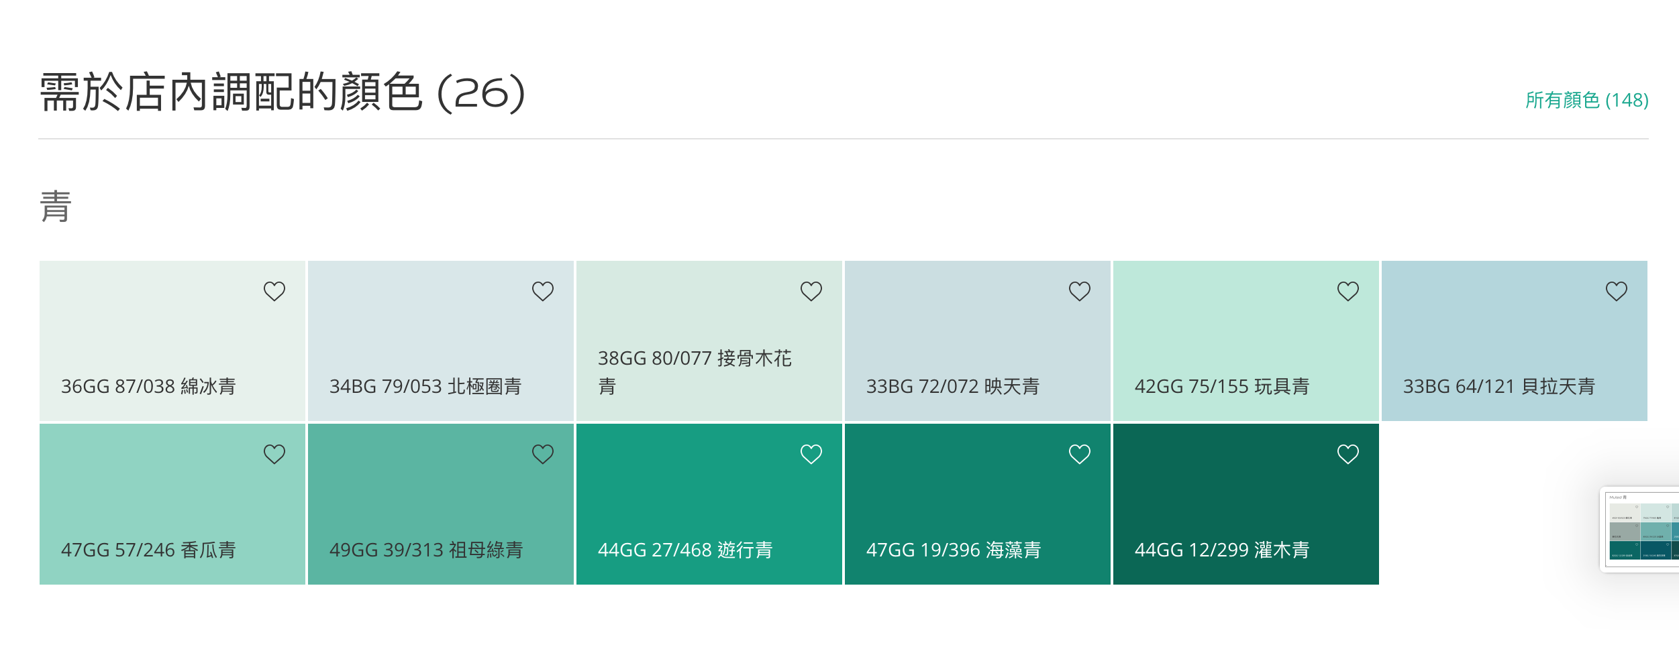Click heart icon on 33BG 64/121 貝拉天青
This screenshot has width=1679, height=653.
tap(1616, 292)
